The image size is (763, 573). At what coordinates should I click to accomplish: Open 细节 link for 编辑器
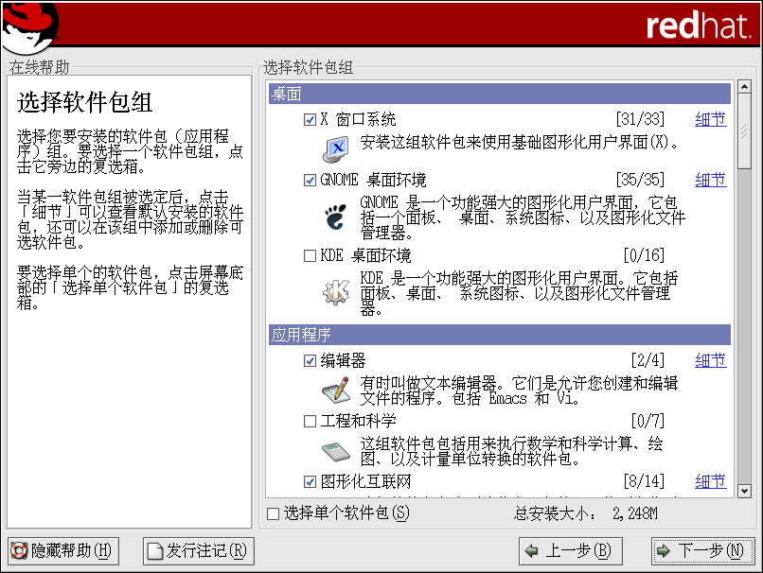tap(710, 361)
